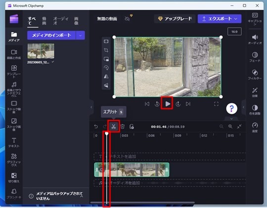The width and height of the screenshot is (267, 208).
Task: Click the アップグレード button
Action: coord(175,19)
